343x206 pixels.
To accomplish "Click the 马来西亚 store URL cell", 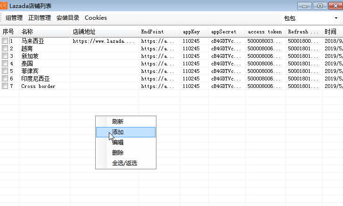I will [x=104, y=41].
